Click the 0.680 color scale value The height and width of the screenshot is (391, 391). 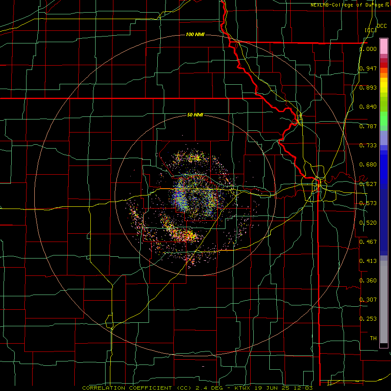(368, 165)
